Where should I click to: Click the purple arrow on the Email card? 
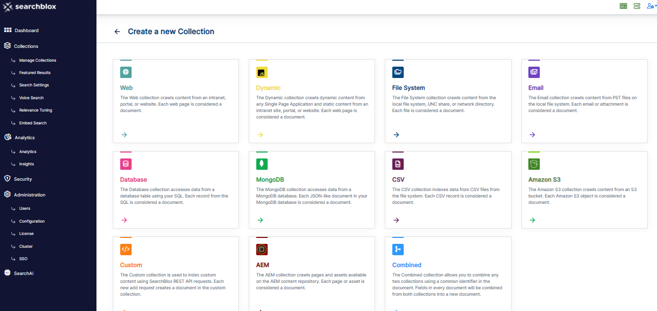[x=532, y=135]
